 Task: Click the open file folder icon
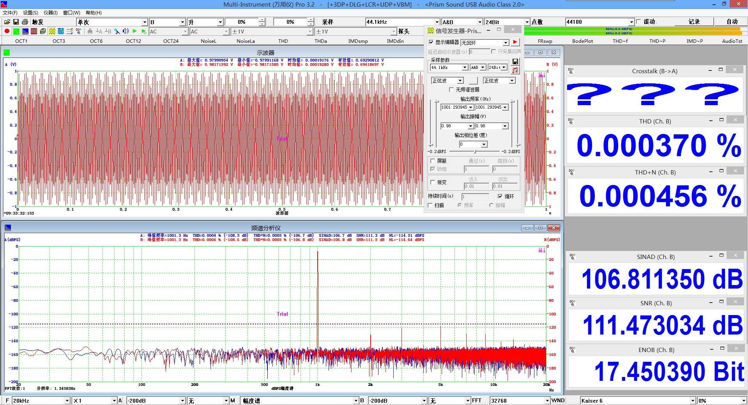[7, 22]
